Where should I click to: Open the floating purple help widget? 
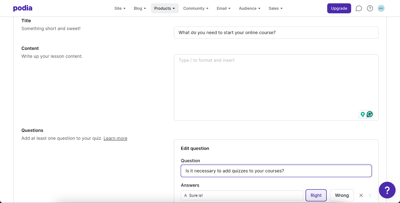(x=387, y=190)
